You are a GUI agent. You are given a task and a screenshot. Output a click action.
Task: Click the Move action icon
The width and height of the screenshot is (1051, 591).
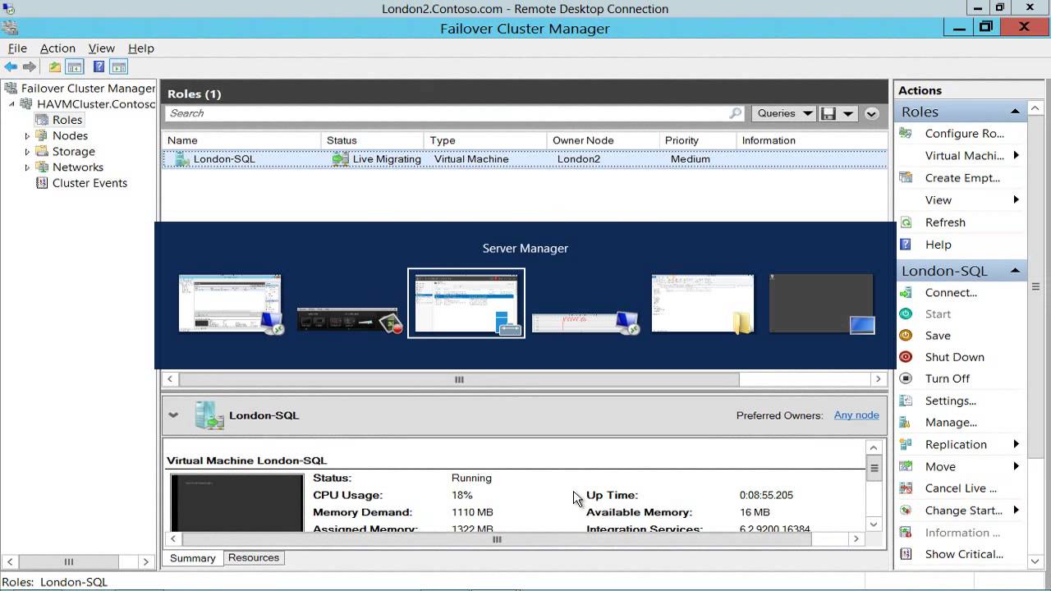click(x=906, y=466)
